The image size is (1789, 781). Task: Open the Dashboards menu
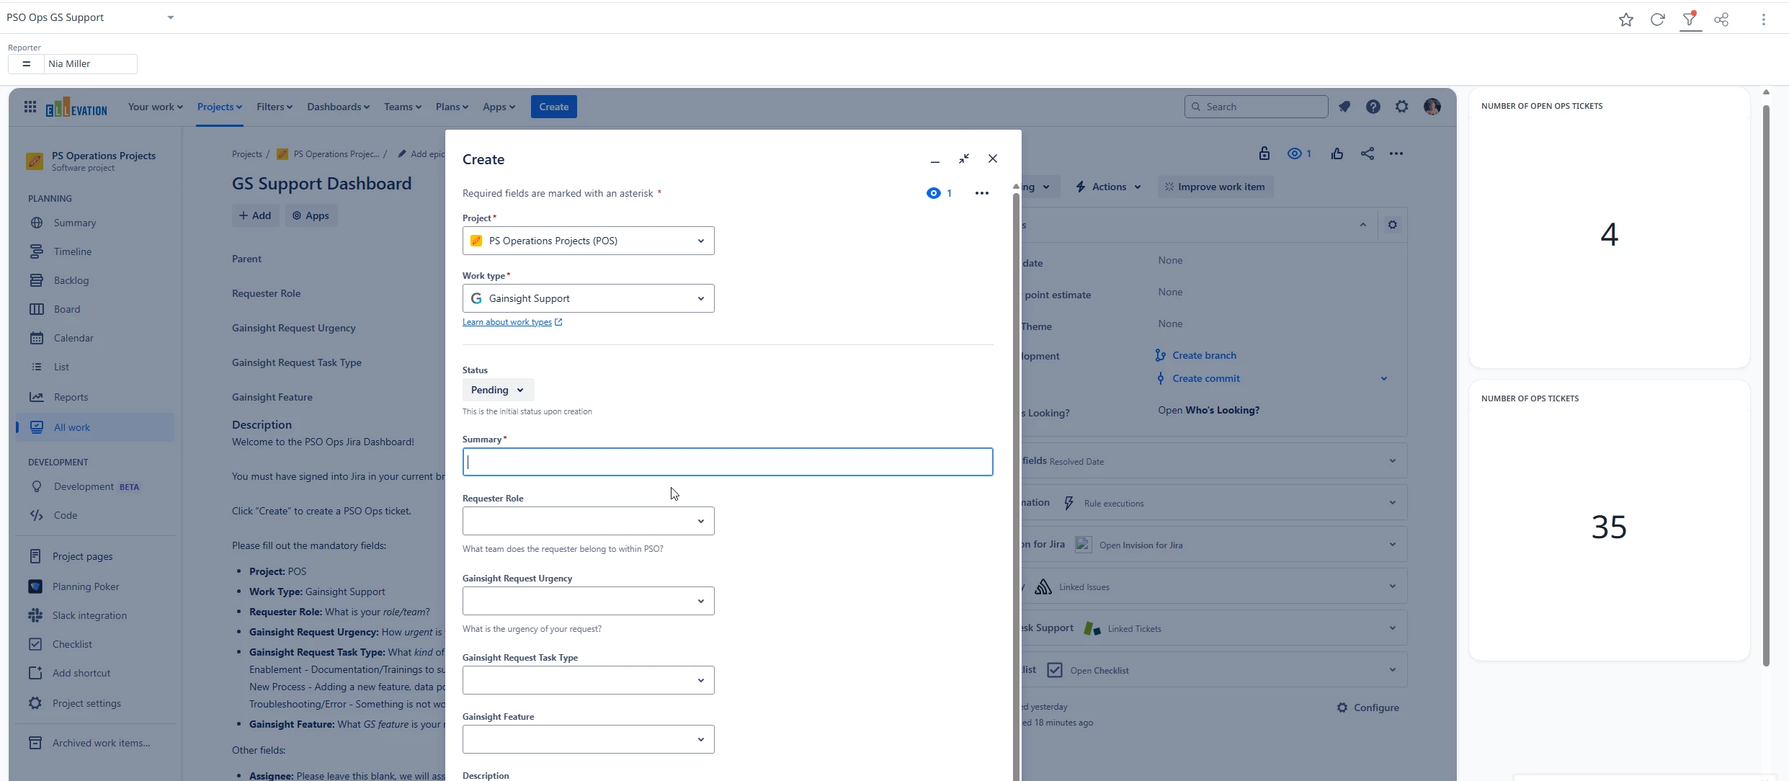click(338, 107)
